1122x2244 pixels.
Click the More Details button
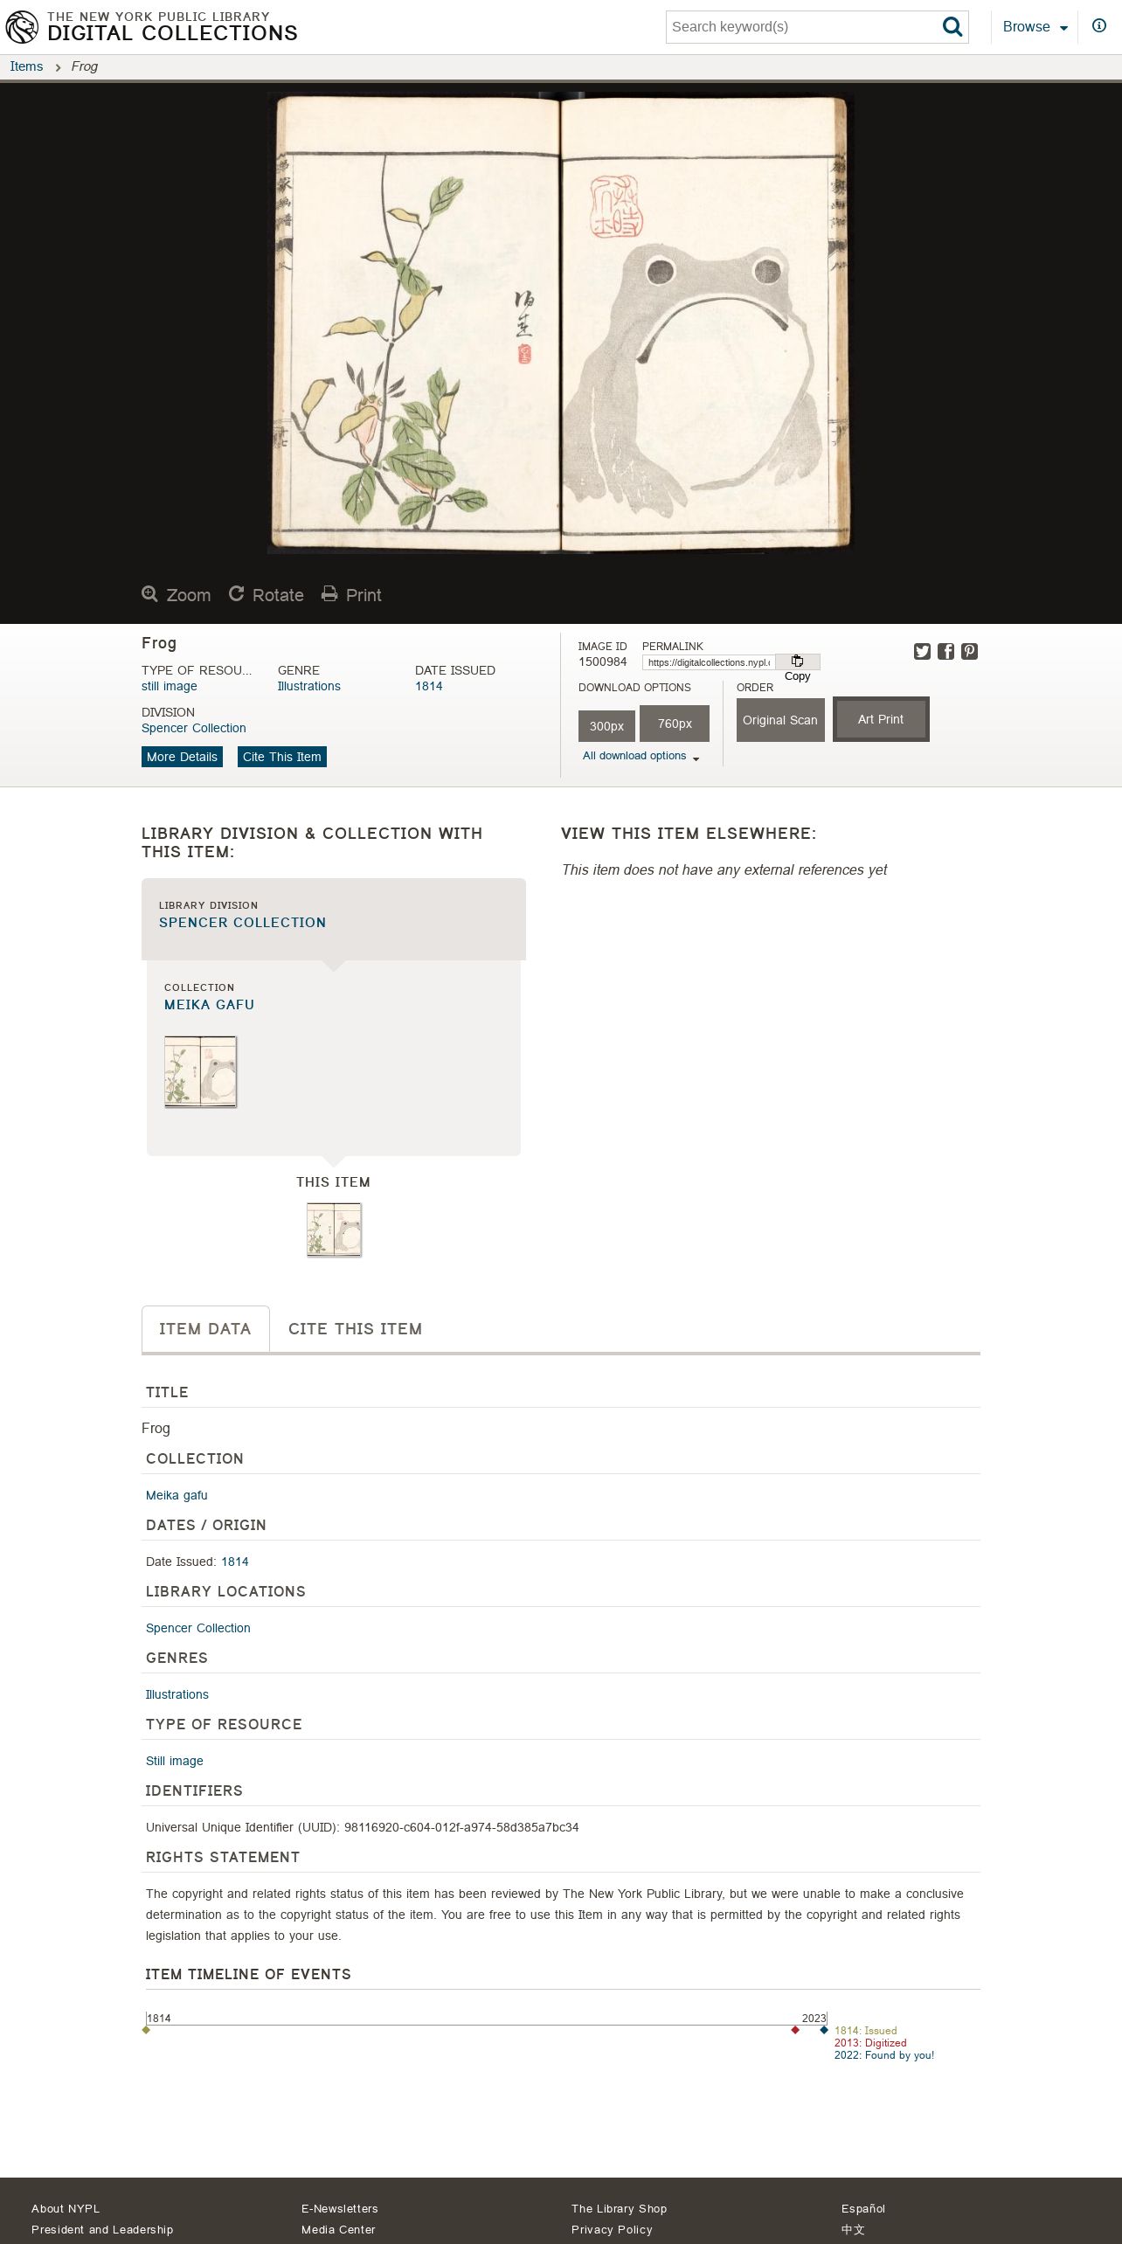coord(182,757)
